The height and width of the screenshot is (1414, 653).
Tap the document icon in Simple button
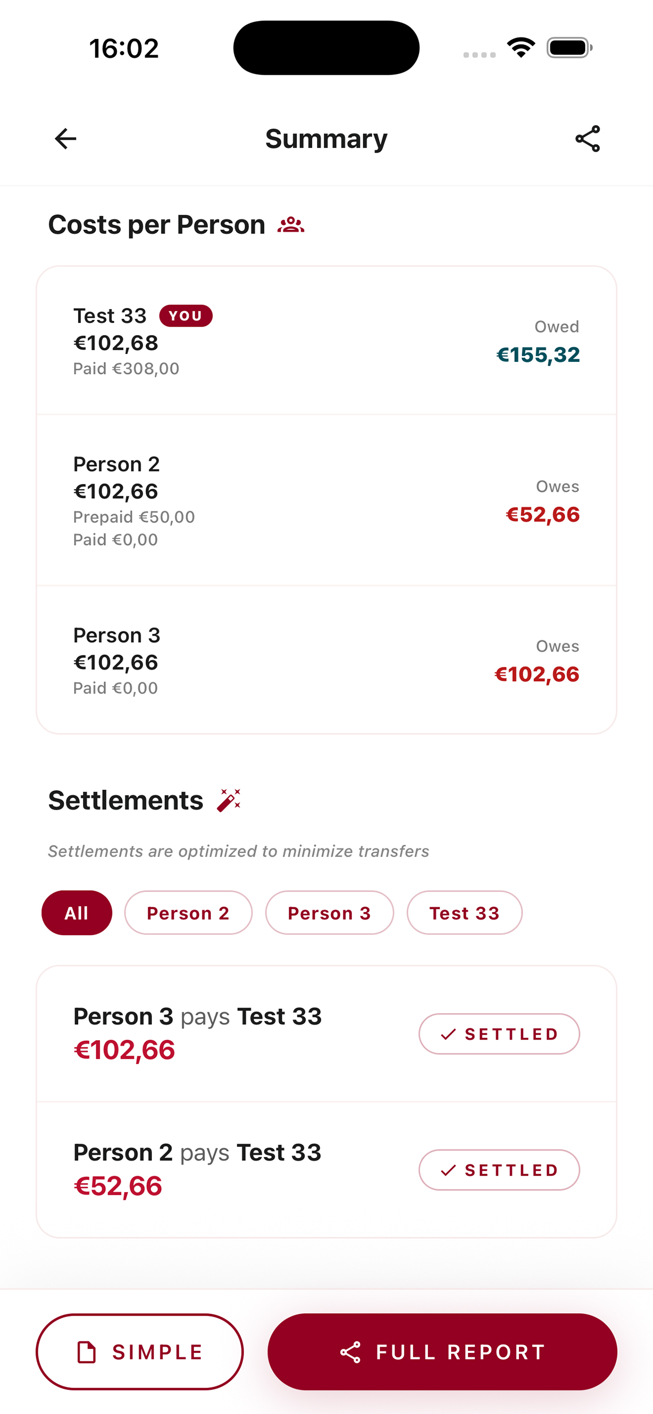coord(86,1352)
